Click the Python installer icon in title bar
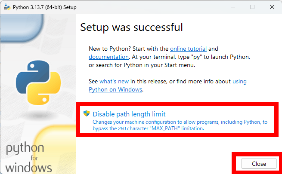Image resolution: width=282 pixels, height=174 pixels. tap(6, 7)
